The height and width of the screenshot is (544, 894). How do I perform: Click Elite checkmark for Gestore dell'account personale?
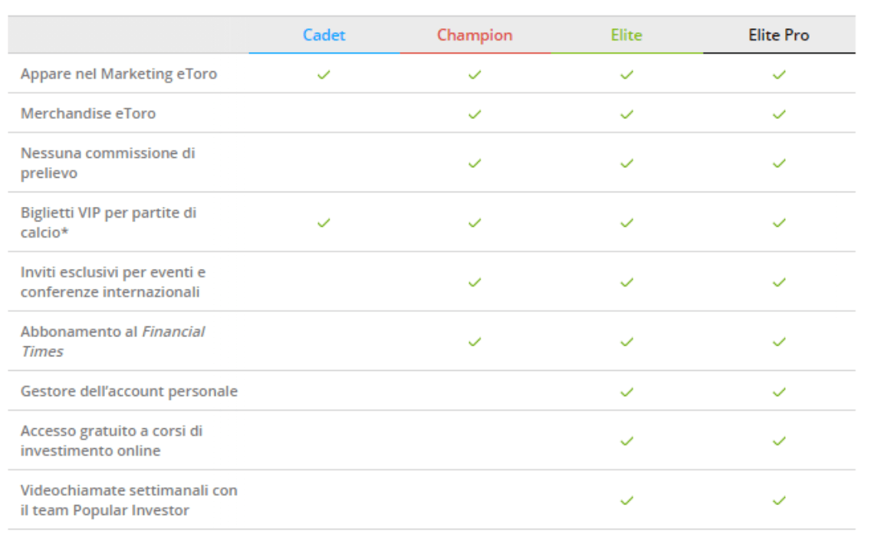click(626, 392)
